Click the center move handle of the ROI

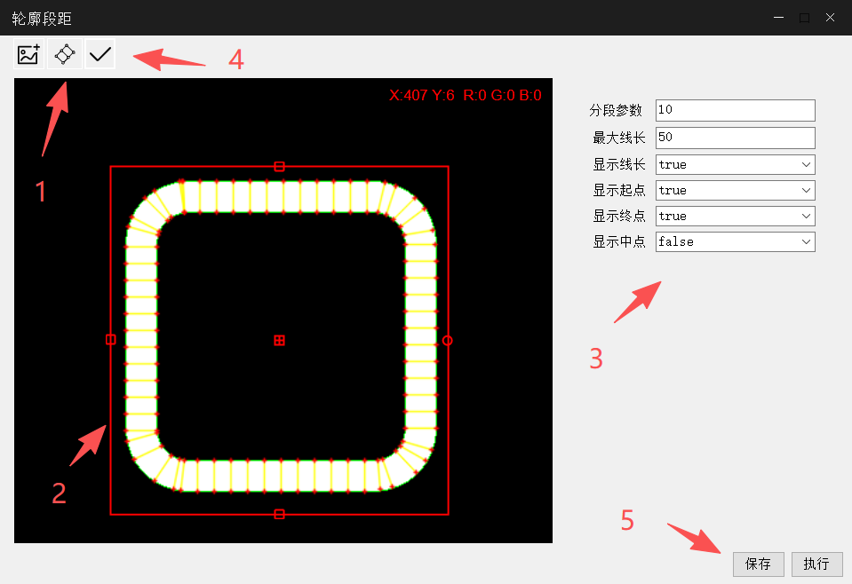[x=279, y=340]
